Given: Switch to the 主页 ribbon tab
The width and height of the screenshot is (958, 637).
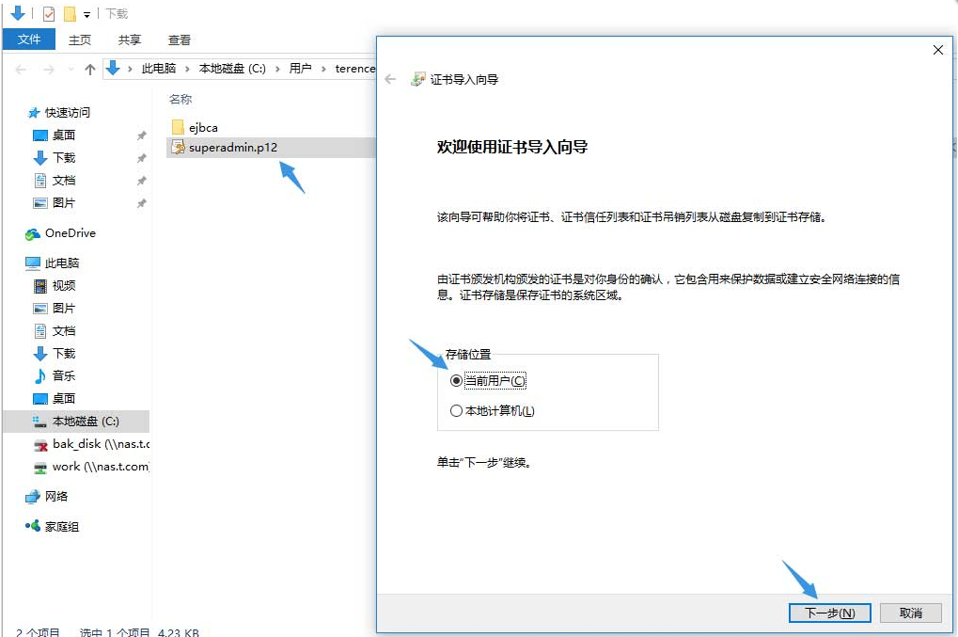Looking at the screenshot, I should (79, 40).
